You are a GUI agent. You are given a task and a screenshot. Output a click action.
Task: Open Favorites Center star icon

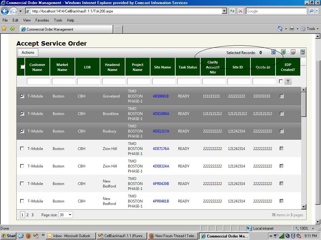[4, 28]
